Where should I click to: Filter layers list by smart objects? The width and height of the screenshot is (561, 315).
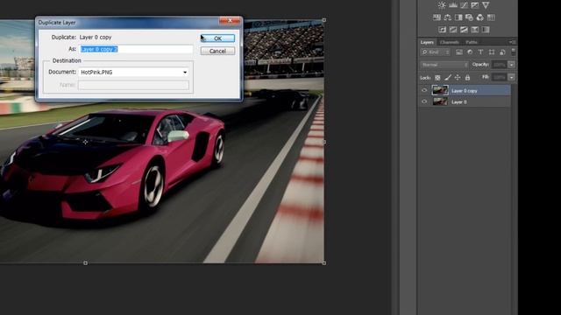(x=502, y=52)
